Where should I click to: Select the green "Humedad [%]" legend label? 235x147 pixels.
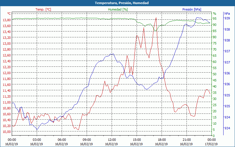[x=118, y=9]
